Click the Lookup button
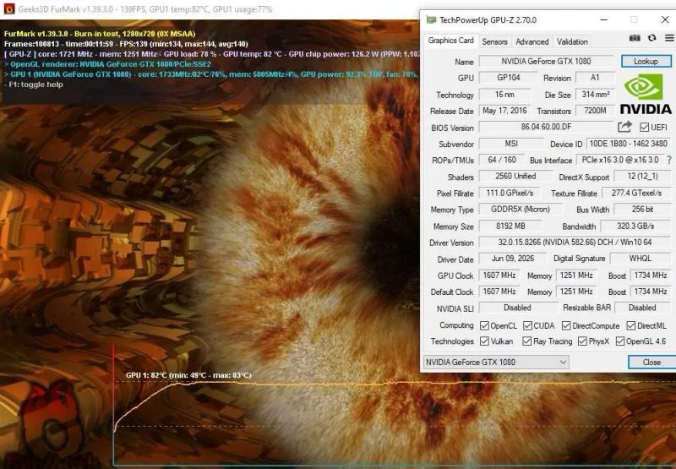Image resolution: width=676 pixels, height=469 pixels. (646, 61)
